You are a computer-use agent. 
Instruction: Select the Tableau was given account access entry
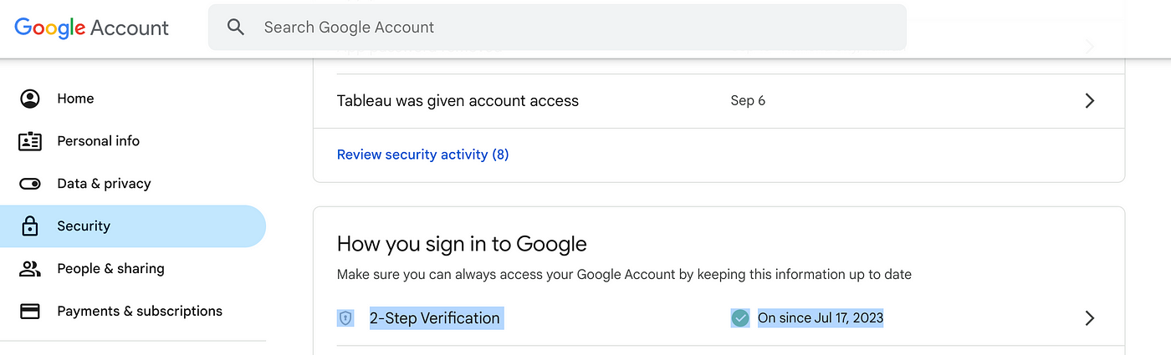458,101
